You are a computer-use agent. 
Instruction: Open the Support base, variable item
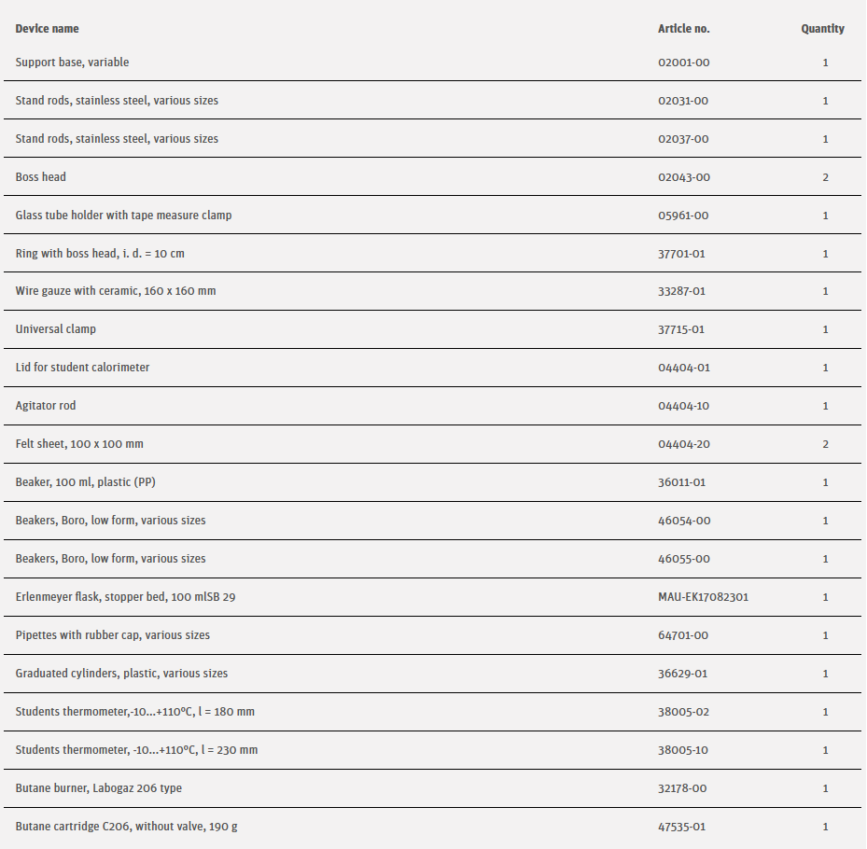click(x=72, y=63)
